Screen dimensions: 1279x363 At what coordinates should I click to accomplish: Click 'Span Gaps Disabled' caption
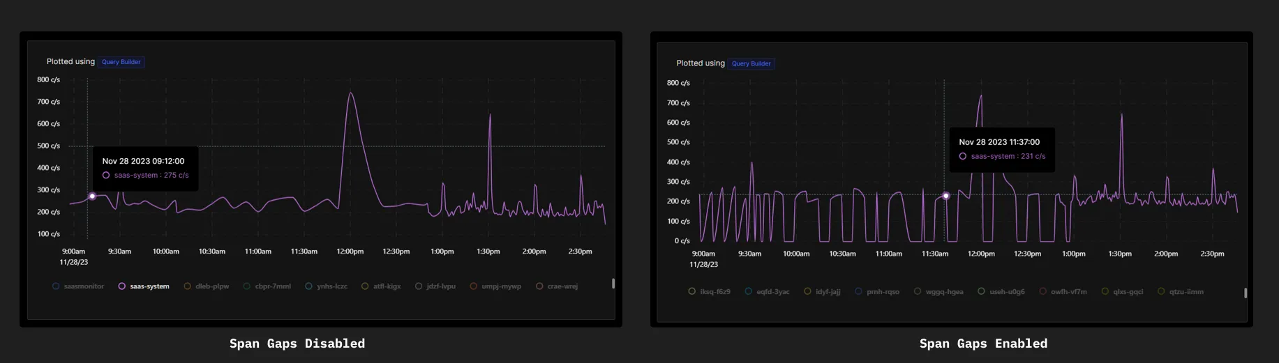(x=297, y=343)
